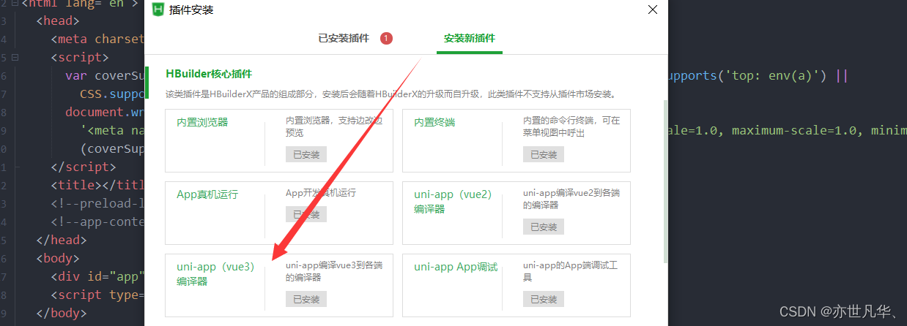The width and height of the screenshot is (907, 326).
Task: Open the 内置终端 plugin title
Action: [x=434, y=122]
